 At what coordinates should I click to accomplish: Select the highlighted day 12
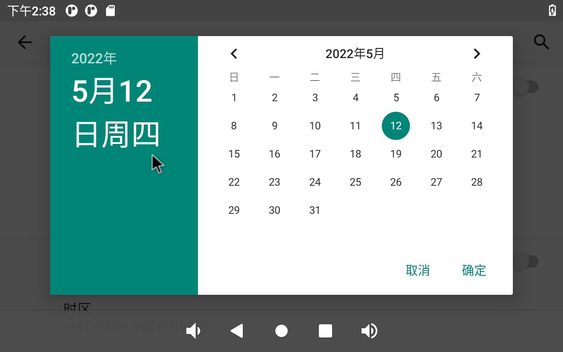[396, 126]
